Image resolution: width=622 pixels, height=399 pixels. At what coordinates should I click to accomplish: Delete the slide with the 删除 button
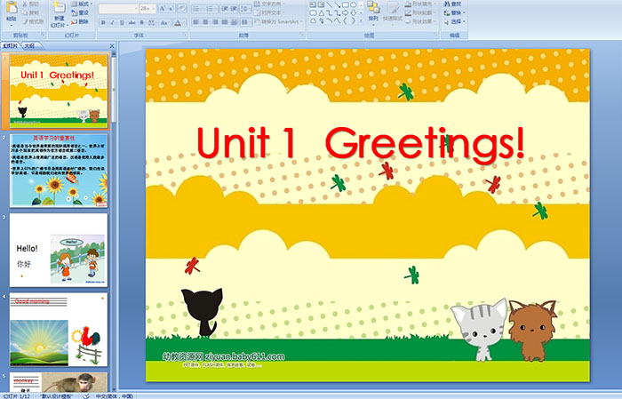coord(80,21)
